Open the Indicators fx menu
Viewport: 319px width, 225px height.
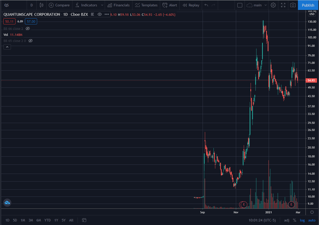86,5
